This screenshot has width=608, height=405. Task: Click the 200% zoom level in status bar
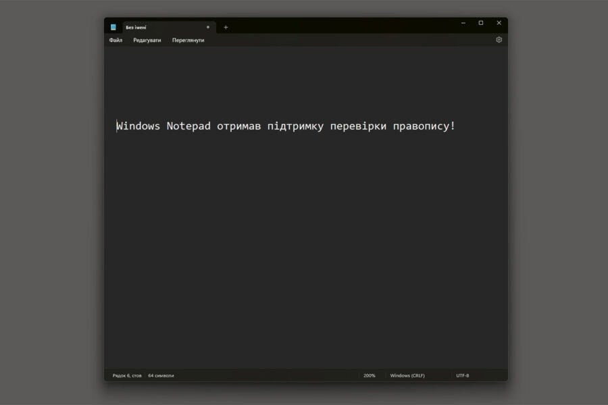(369, 375)
